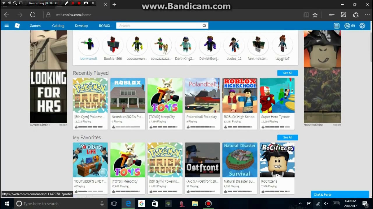The width and height of the screenshot is (373, 209).
Task: Open MeepCity in Recently Played
Action: pyautogui.click(x=165, y=104)
